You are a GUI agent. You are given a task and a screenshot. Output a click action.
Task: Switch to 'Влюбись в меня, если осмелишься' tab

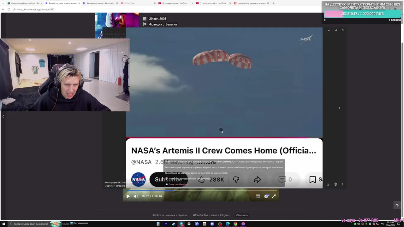click(62, 3)
